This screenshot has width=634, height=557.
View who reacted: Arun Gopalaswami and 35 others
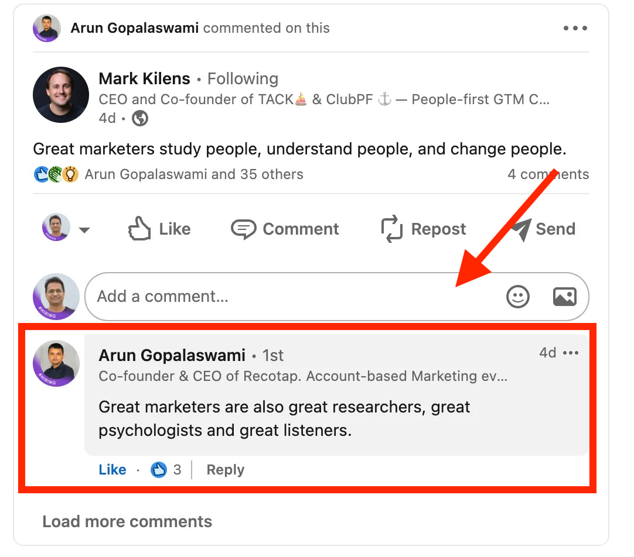coord(194,174)
